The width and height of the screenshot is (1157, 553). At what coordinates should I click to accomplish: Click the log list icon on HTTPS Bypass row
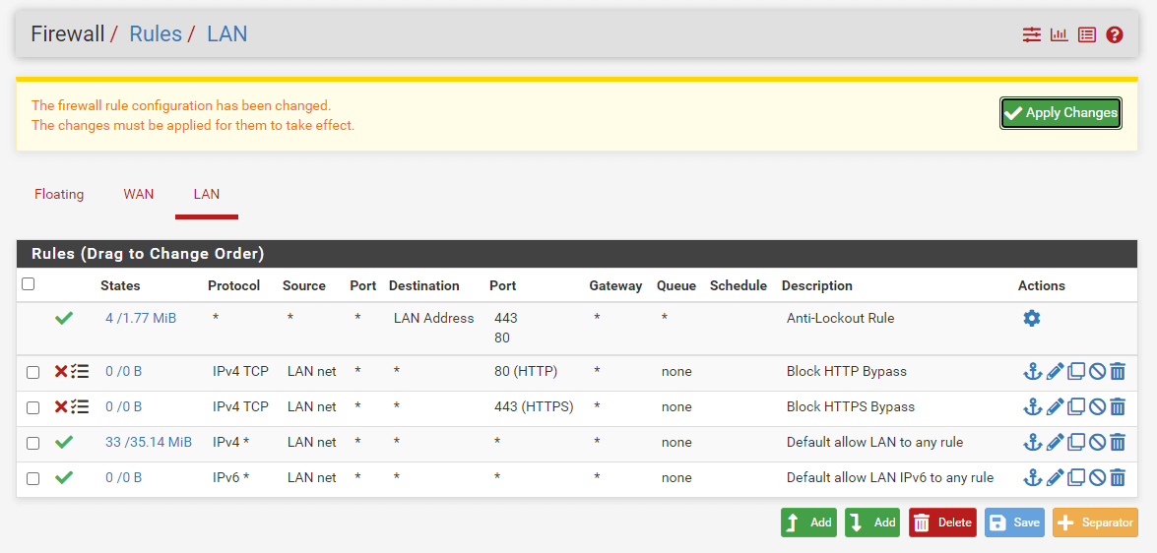coord(80,406)
